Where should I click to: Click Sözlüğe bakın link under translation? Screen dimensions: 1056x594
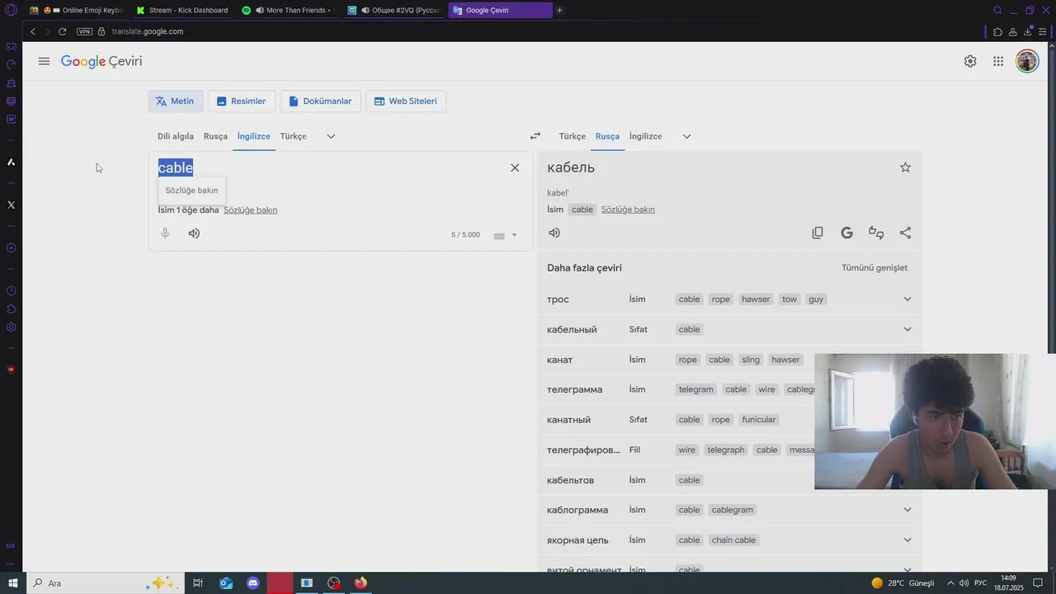[x=628, y=210]
